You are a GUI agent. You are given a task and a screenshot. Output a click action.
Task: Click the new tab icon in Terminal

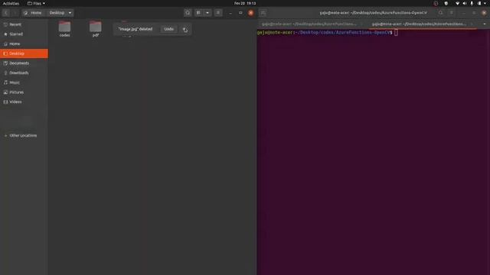click(263, 13)
